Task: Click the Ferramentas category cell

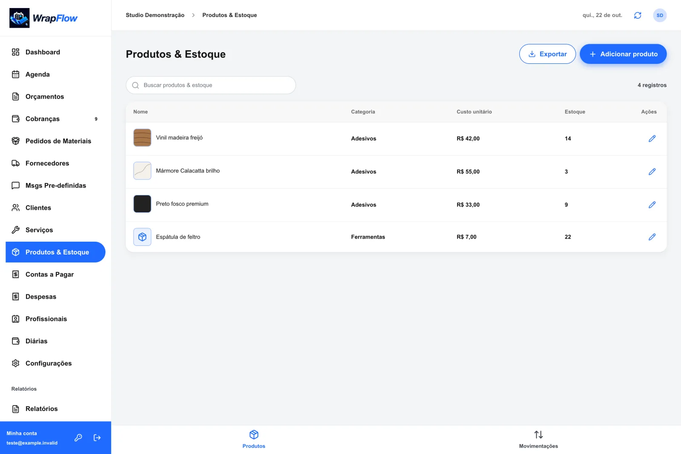Action: 368,237
